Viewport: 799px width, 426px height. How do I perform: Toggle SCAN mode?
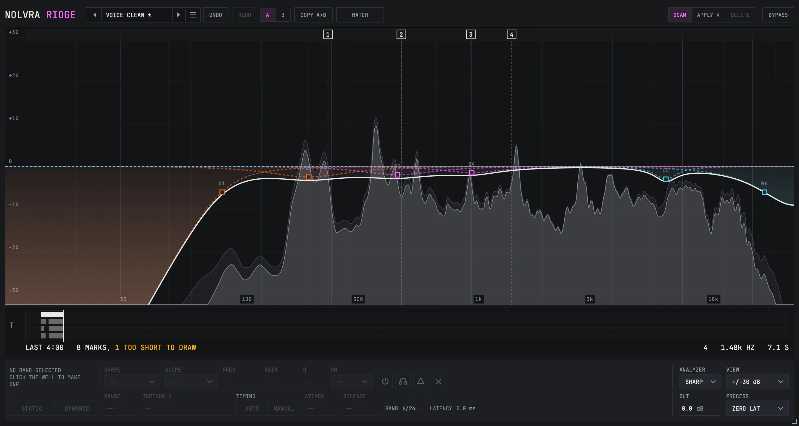click(x=679, y=15)
